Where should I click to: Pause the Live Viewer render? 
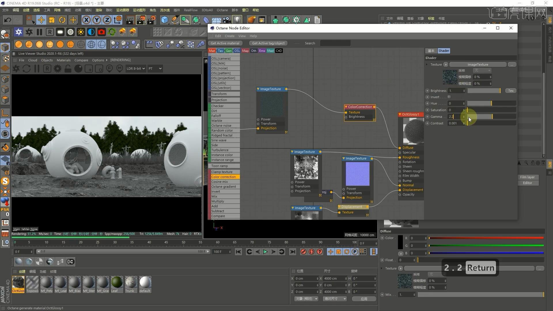37,69
